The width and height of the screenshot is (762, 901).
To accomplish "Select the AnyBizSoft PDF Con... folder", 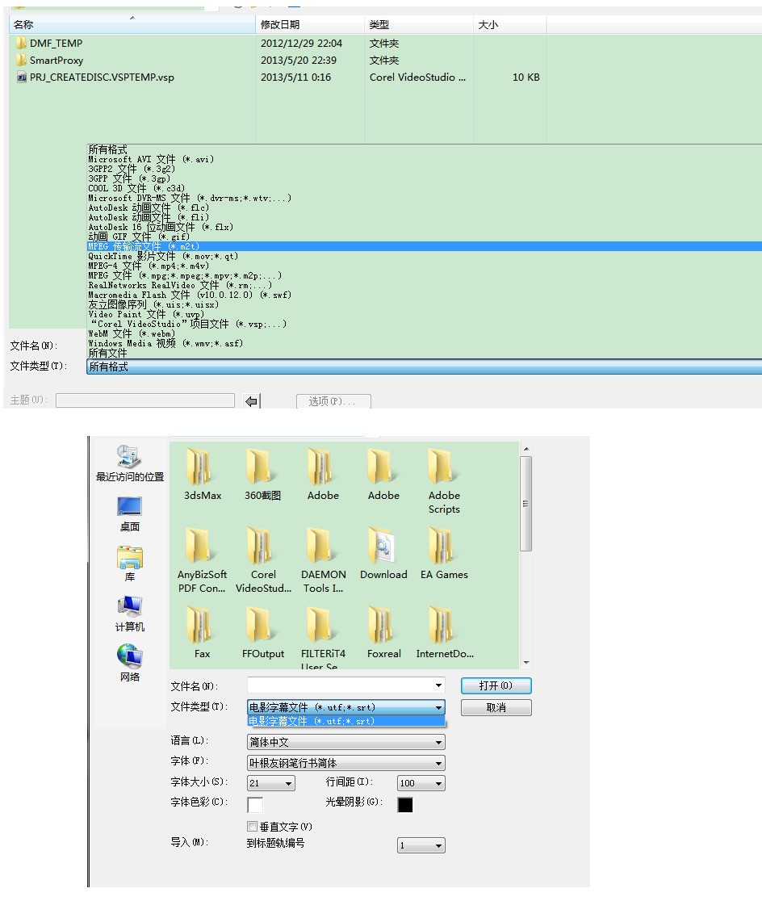I will click(203, 560).
